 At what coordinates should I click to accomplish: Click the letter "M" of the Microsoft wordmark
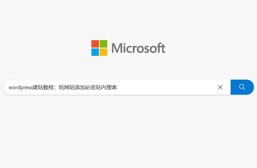117,48
